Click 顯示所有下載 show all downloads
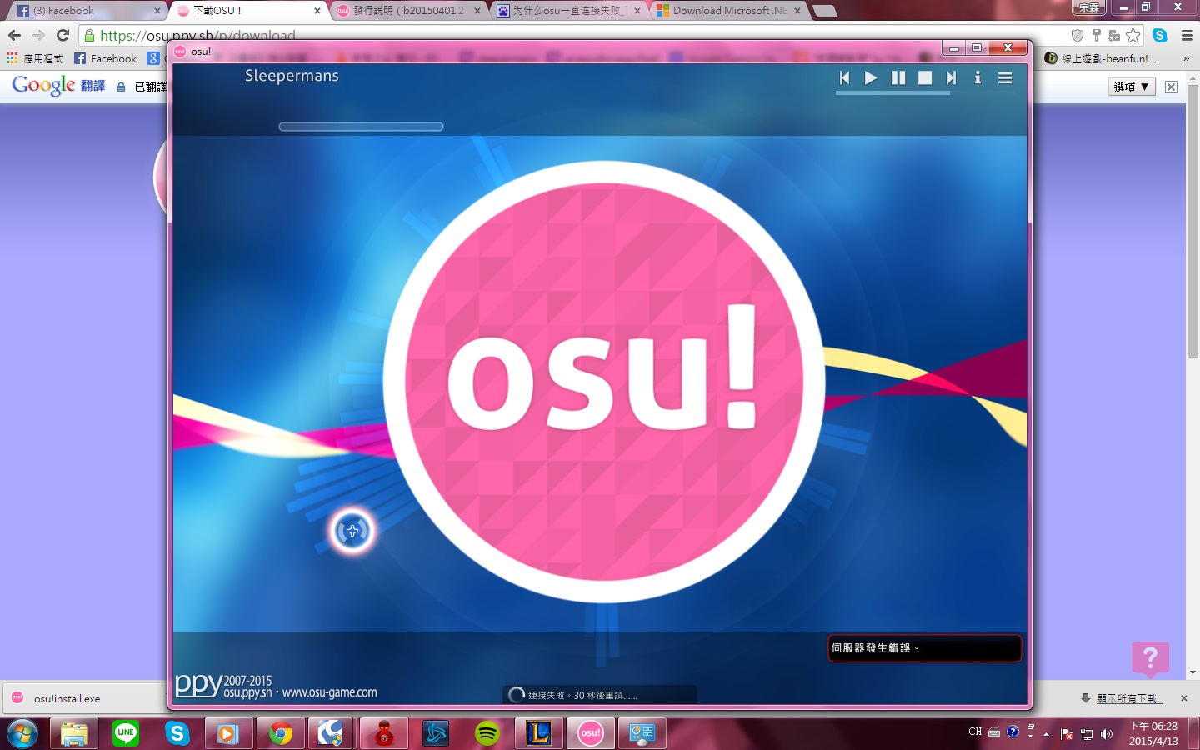 click(1129, 698)
